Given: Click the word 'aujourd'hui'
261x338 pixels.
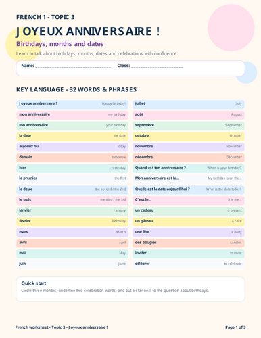Looking at the screenshot, I should click(x=29, y=146).
